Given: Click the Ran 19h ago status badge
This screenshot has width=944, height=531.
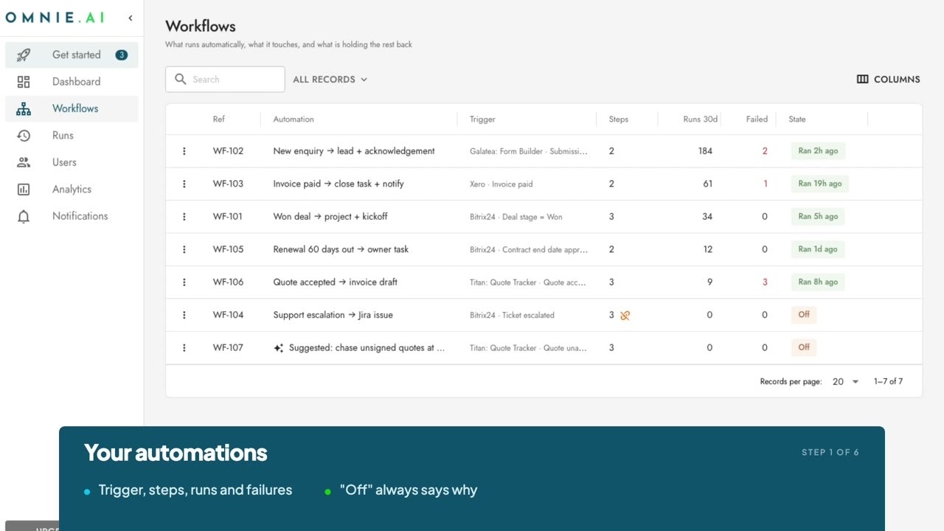Looking at the screenshot, I should [820, 184].
